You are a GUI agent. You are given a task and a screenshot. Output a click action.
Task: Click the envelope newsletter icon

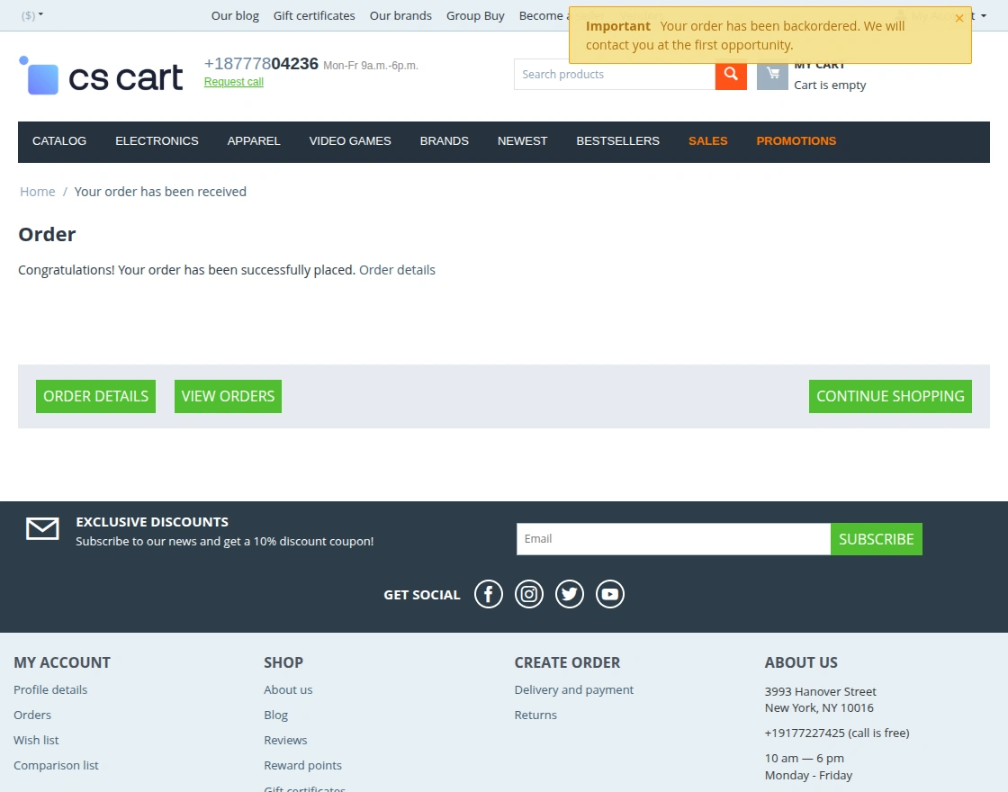(42, 528)
